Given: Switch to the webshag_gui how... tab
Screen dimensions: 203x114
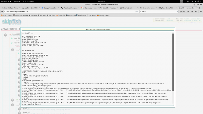Looking at the screenshot, I should (90, 8).
